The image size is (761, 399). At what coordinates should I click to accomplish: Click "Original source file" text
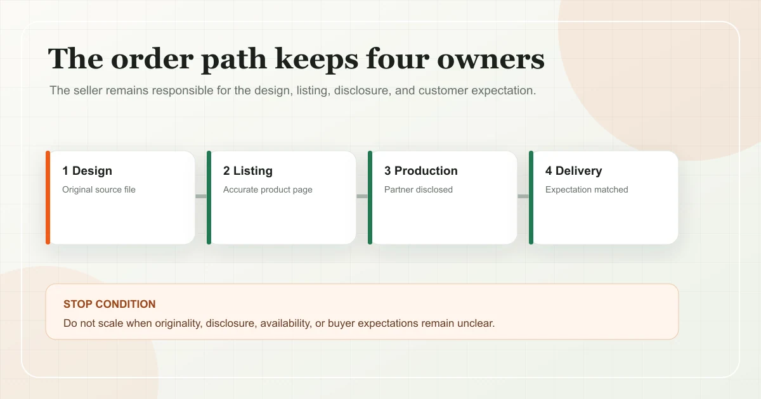[x=99, y=189]
